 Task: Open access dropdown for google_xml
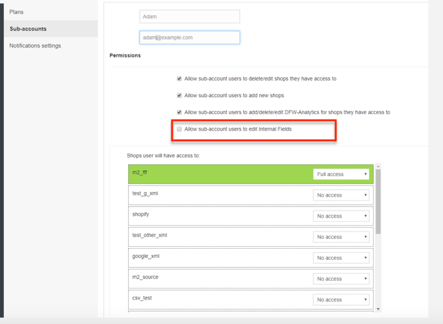341,258
